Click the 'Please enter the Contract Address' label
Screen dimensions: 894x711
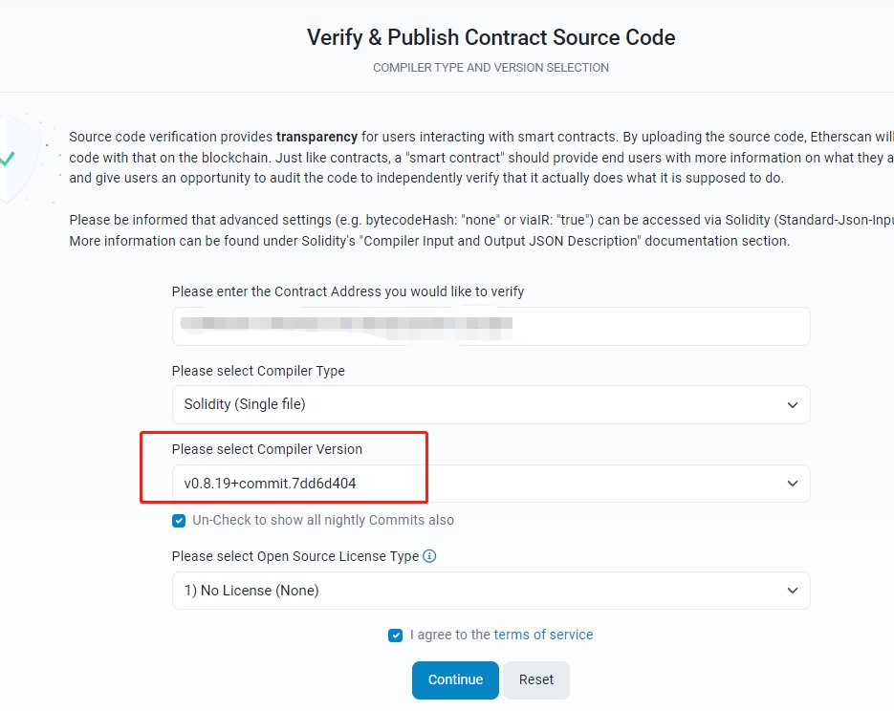click(348, 291)
